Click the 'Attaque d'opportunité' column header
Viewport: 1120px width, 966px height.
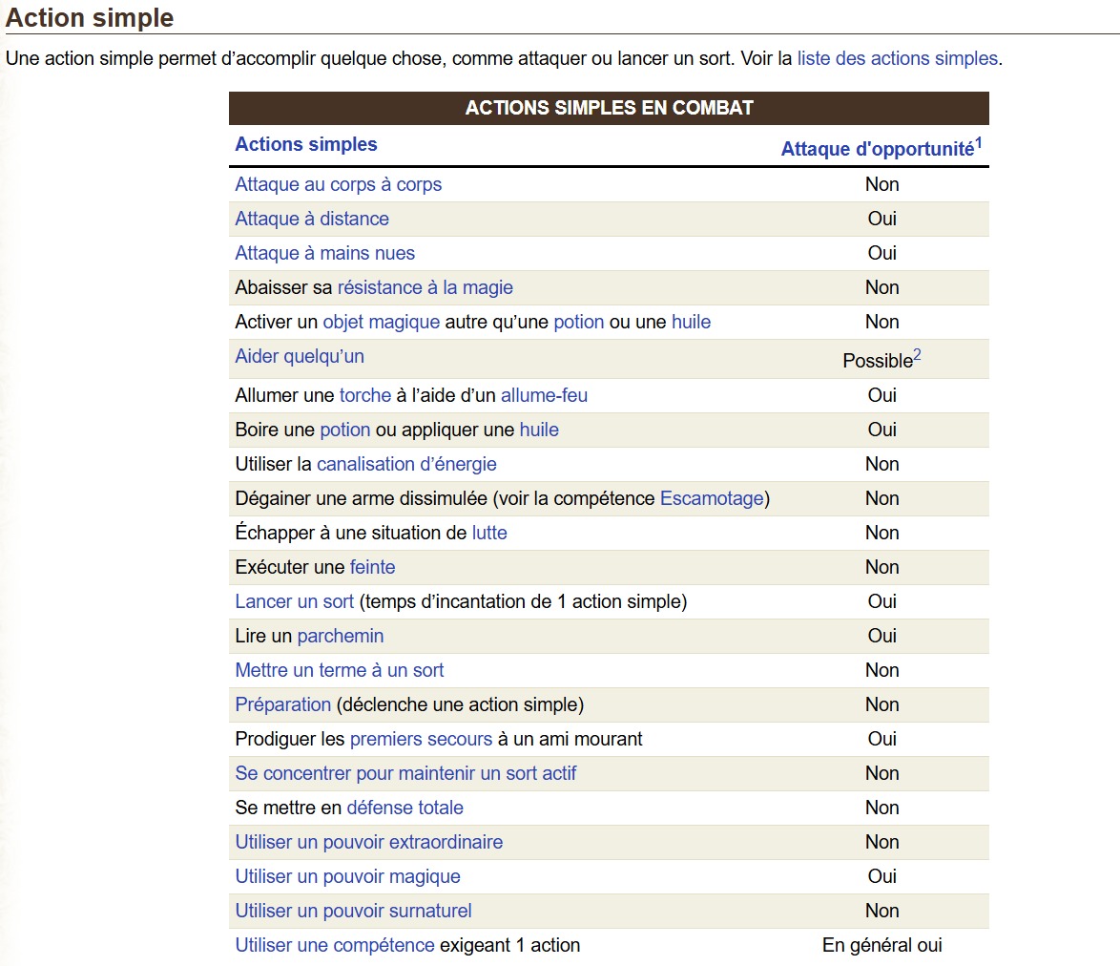877,149
